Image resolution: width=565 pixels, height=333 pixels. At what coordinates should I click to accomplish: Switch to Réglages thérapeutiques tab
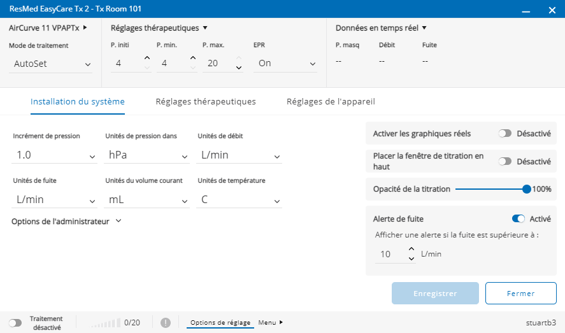tap(206, 101)
